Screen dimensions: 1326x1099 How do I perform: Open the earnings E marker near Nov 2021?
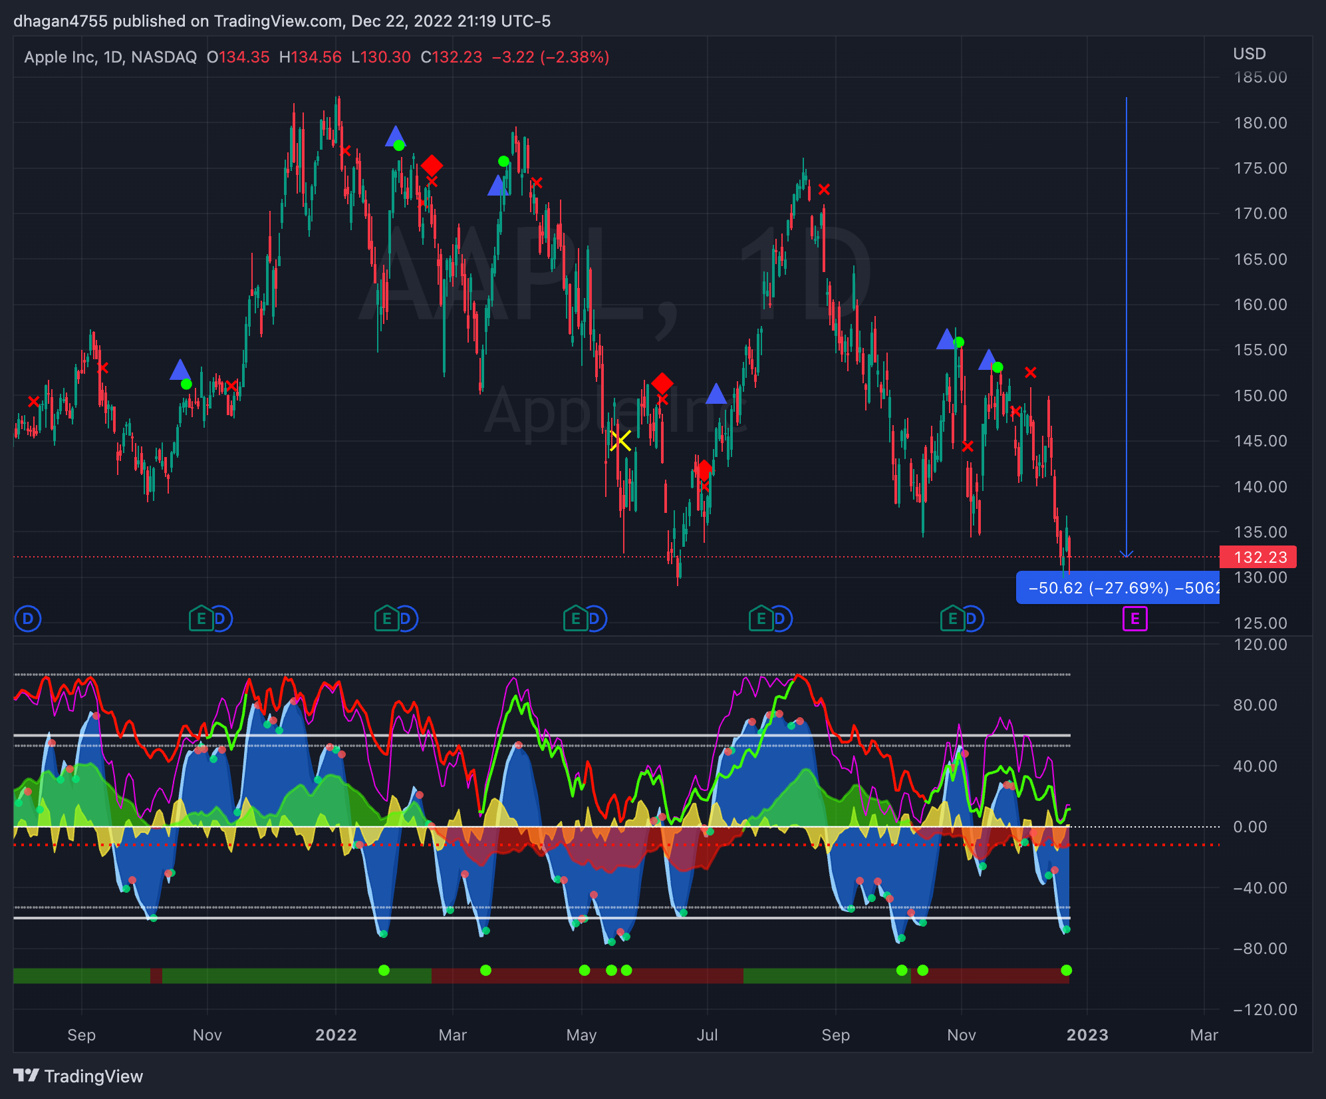tap(201, 619)
